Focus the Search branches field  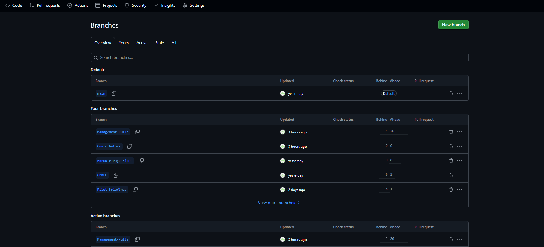[279, 57]
